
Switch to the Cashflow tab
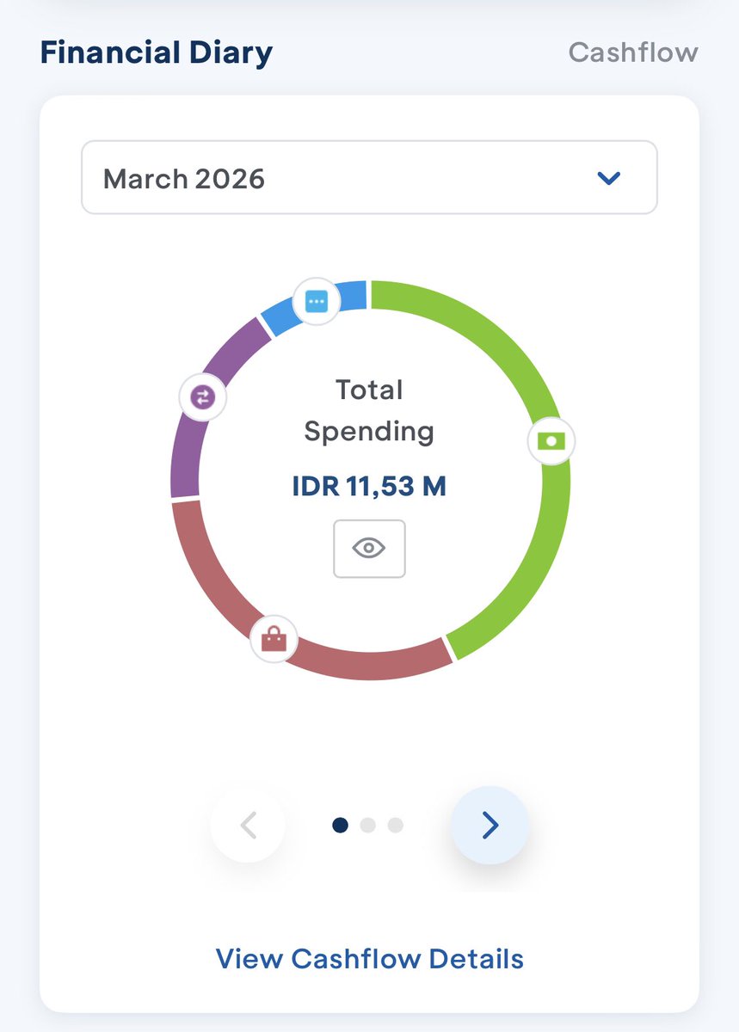(x=633, y=52)
